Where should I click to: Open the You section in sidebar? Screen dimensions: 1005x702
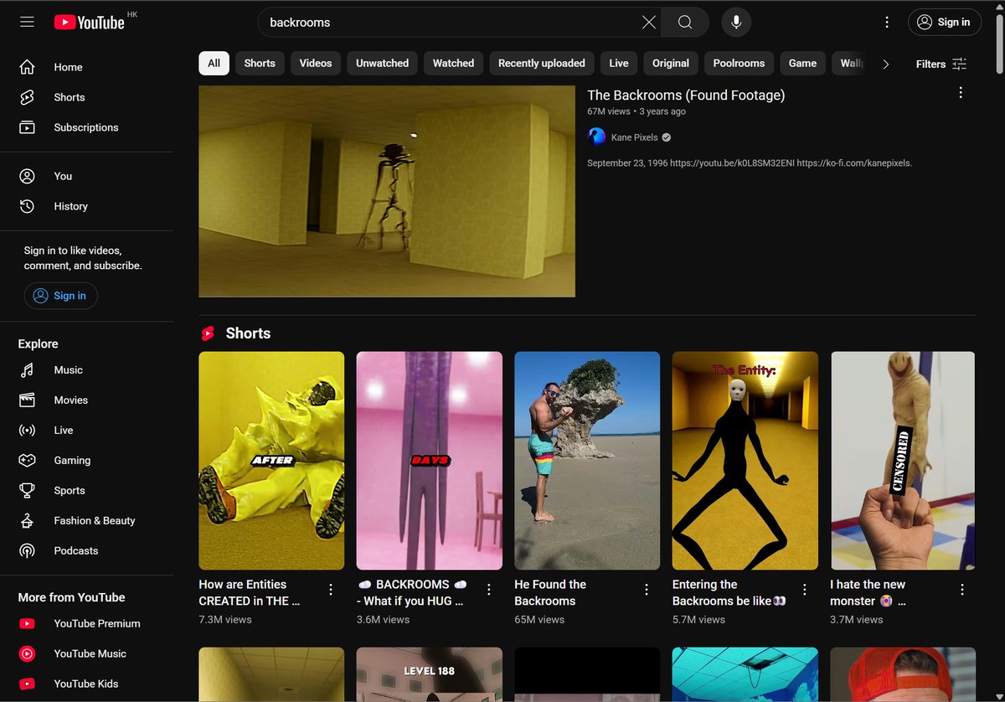(87, 176)
